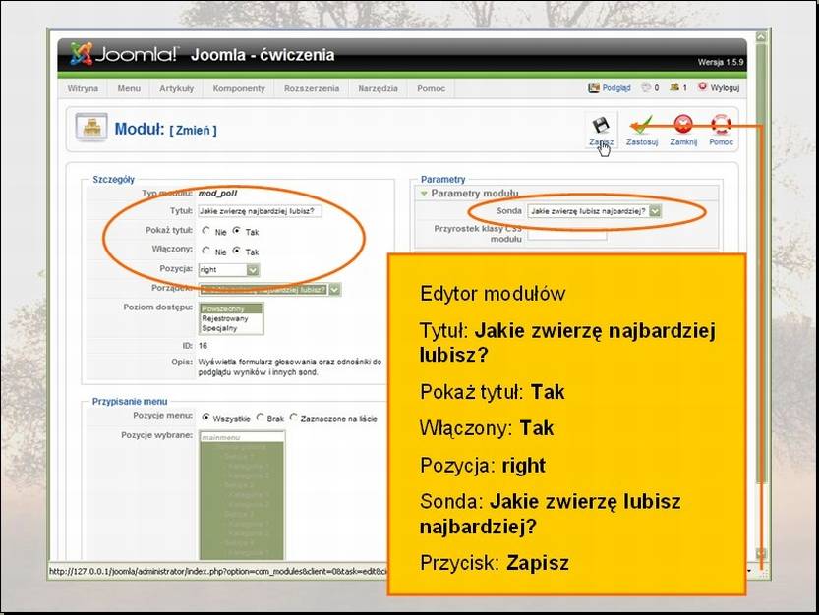Viewport: 819px width, 615px height.
Task: Open the Sonda dropdown
Action: coord(594,211)
